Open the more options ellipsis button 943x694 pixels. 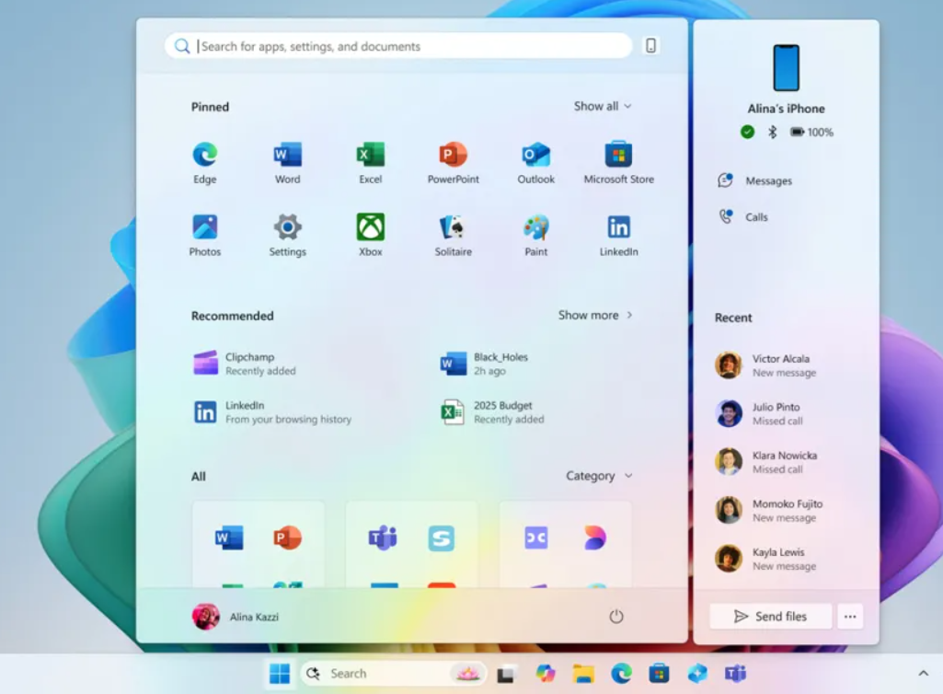(x=851, y=617)
